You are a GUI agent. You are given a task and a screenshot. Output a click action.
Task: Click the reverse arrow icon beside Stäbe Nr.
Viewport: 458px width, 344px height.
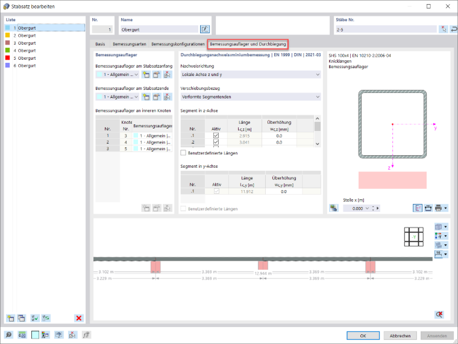[x=454, y=29]
